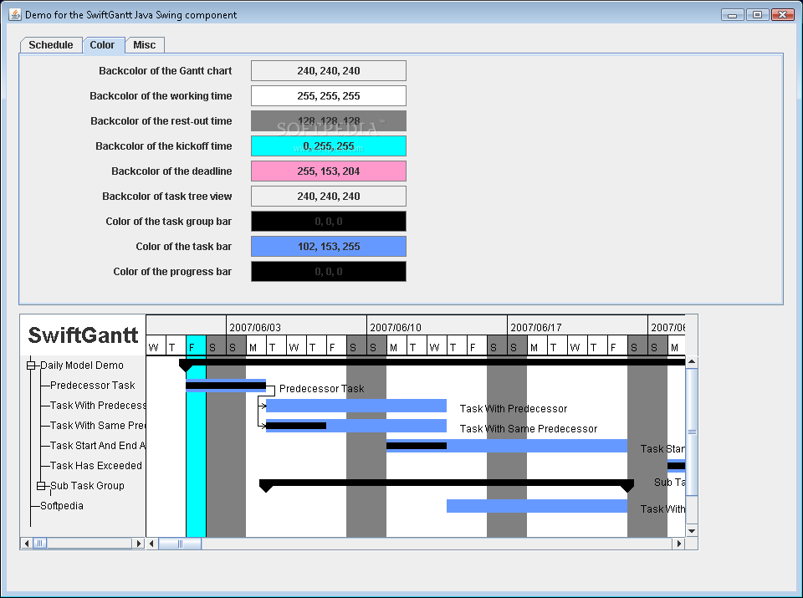Collapse the Sub Task Group node

pyautogui.click(x=41, y=485)
